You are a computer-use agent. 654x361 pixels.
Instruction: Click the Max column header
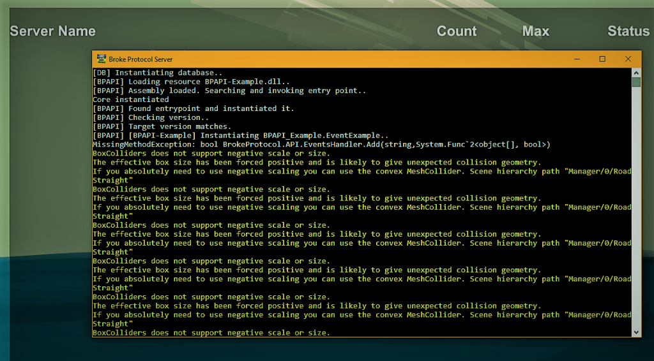536,31
